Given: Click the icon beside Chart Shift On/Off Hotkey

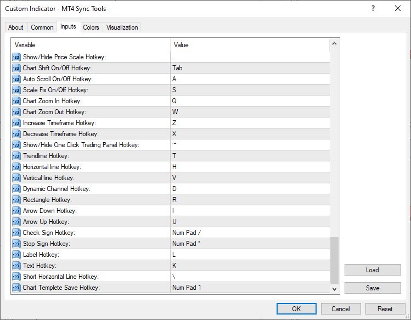Looking at the screenshot, I should coord(16,68).
